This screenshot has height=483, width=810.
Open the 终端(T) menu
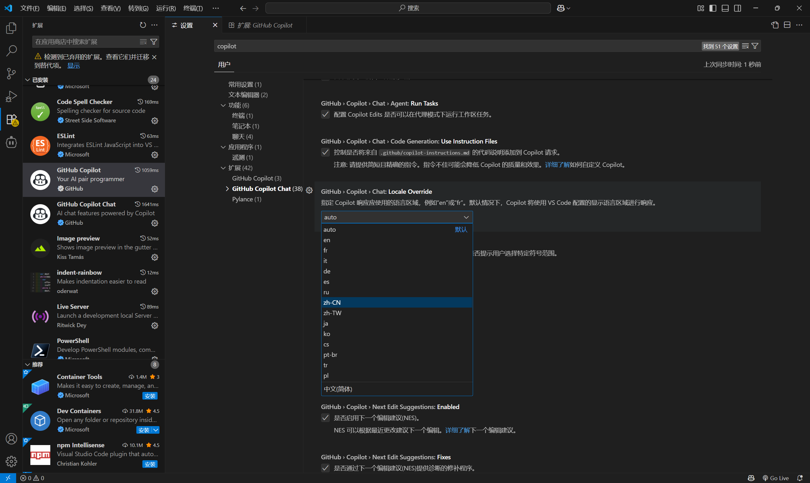(x=193, y=8)
